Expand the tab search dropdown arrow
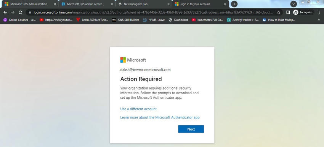Screen dimensions: 324x147 click(294, 4)
